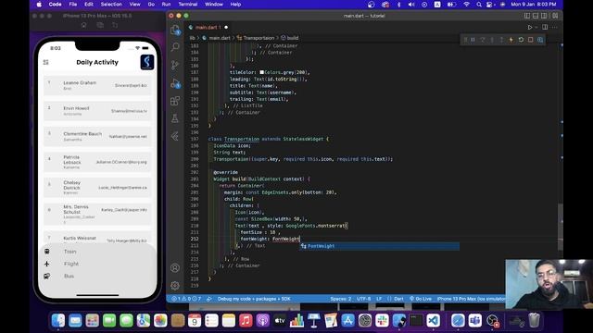Click the build breadcrumb segment
The height and width of the screenshot is (333, 593).
[x=293, y=38]
